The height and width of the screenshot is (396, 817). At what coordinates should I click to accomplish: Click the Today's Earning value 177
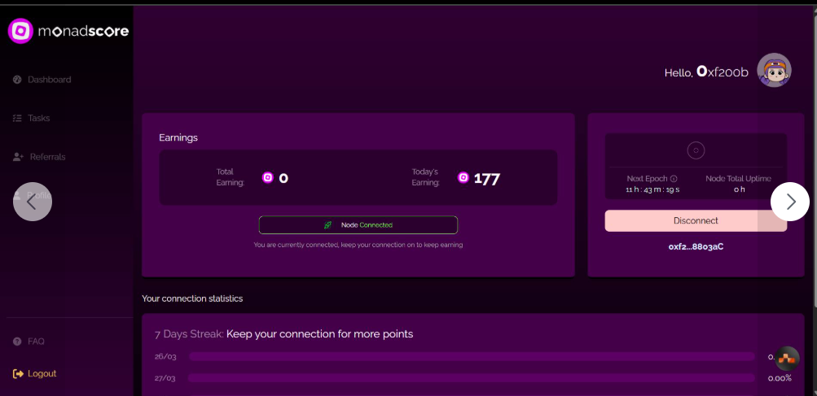(486, 179)
